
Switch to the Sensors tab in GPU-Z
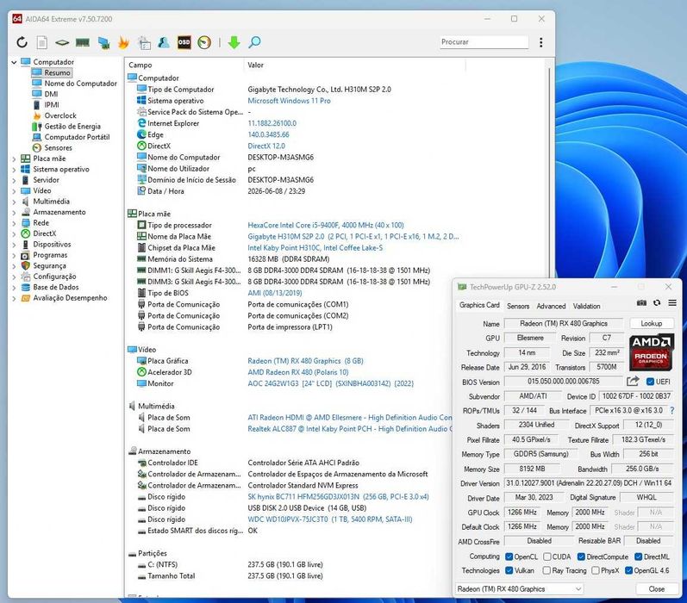click(x=518, y=306)
